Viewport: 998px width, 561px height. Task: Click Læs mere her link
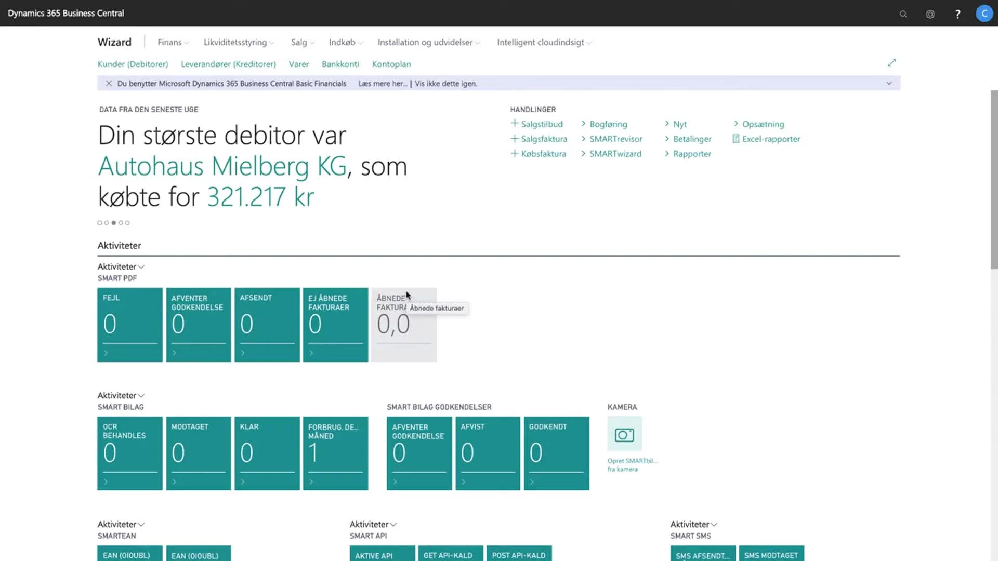coord(383,83)
